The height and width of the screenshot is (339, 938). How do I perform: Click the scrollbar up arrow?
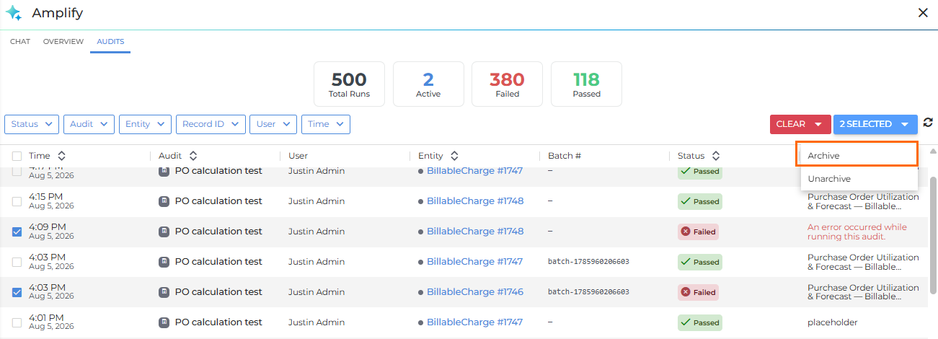point(933,151)
